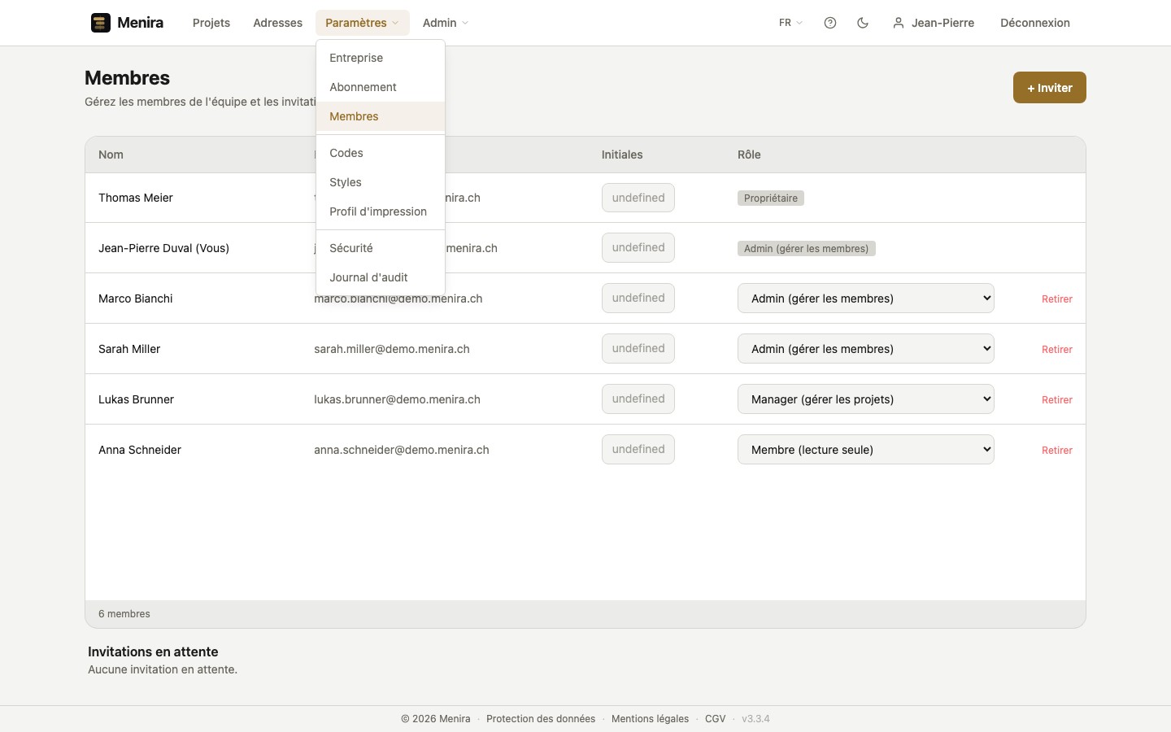Click Jean-Pierre Duval initials field

(x=638, y=248)
